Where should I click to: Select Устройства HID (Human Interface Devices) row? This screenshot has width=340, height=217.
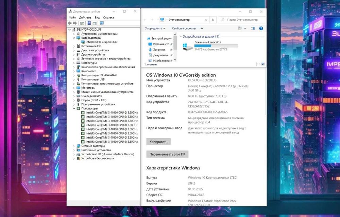107,154
